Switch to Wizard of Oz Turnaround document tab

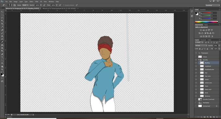(59, 8)
